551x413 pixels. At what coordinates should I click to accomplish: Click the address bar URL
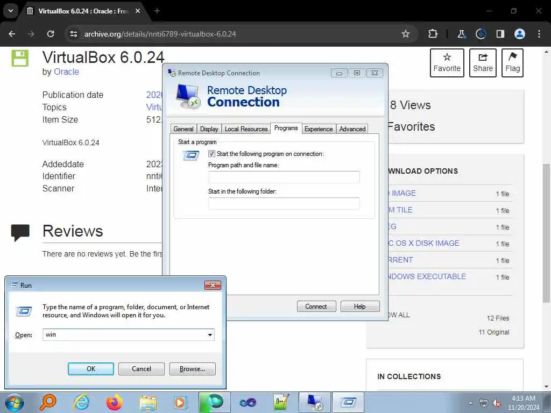point(160,34)
